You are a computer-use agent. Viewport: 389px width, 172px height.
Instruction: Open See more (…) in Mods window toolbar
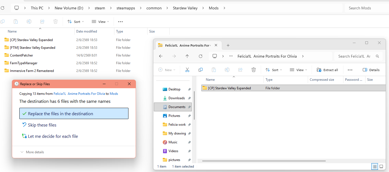click(x=120, y=22)
